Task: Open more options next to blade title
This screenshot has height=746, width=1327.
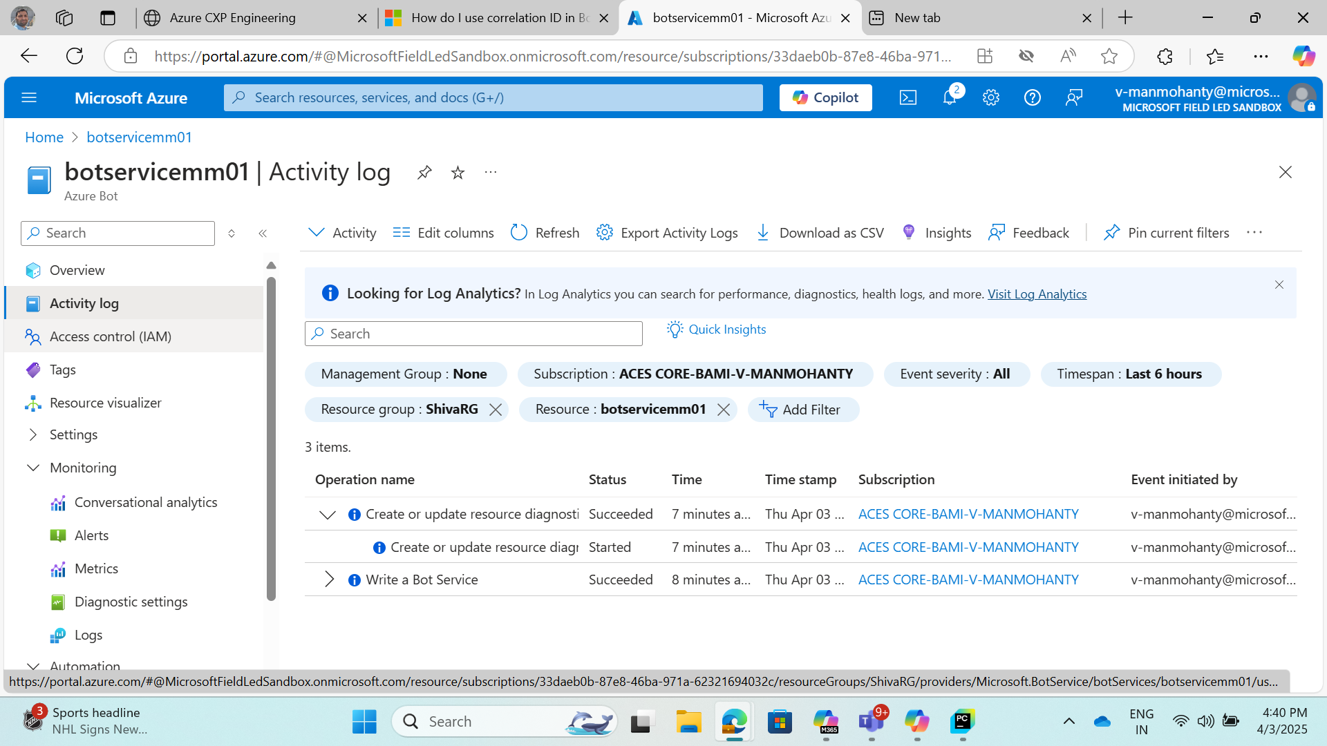Action: click(491, 172)
